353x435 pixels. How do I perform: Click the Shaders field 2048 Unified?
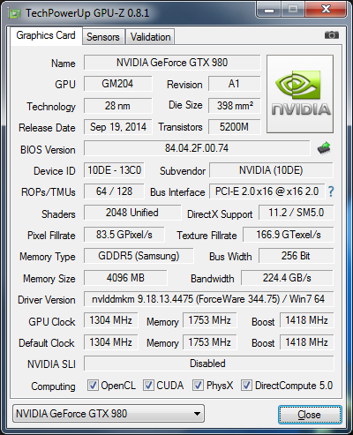click(132, 213)
